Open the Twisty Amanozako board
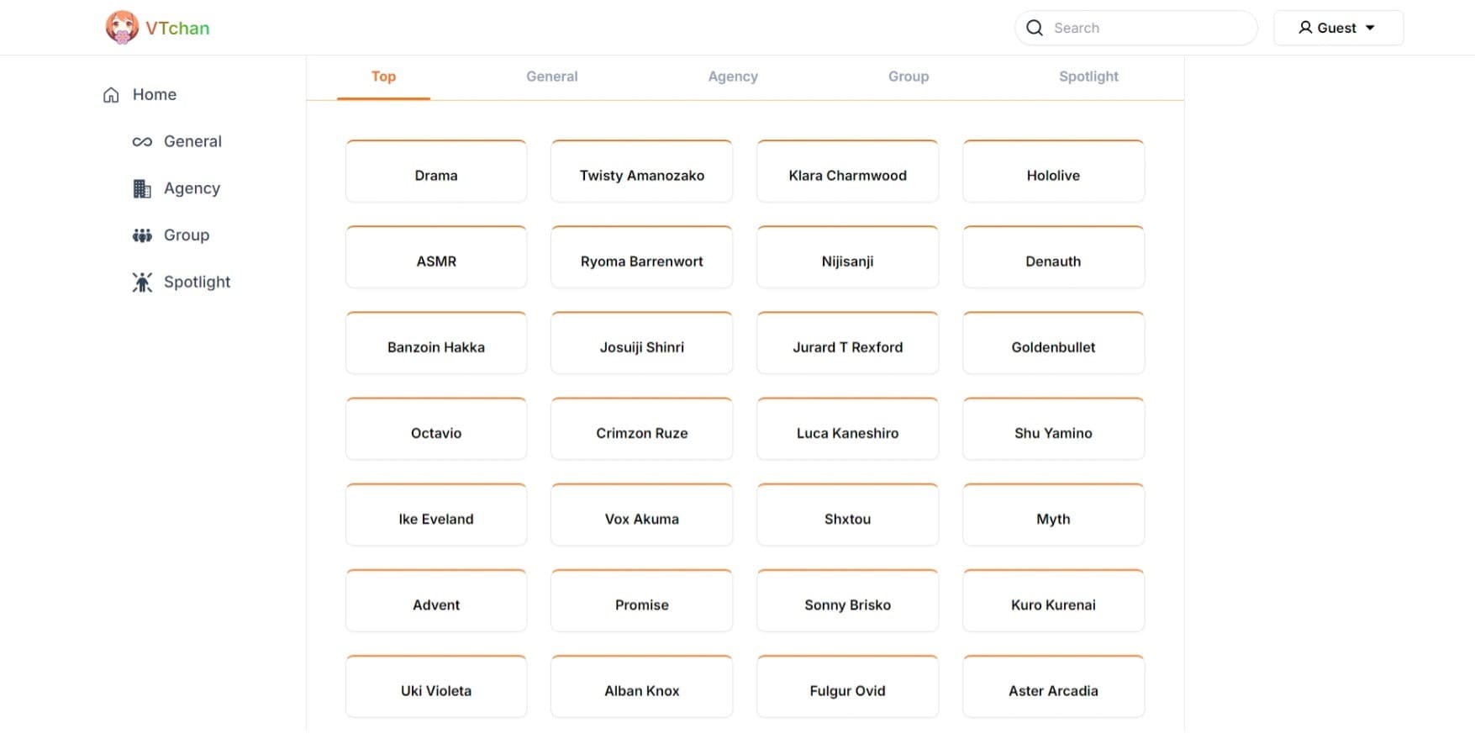Viewport: 1475px width, 739px height. pos(642,172)
